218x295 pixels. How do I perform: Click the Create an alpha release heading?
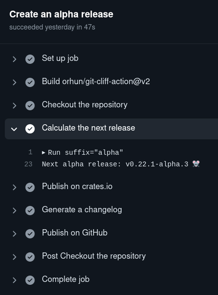(x=61, y=15)
